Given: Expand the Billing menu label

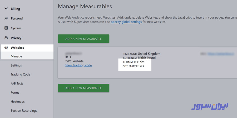Looking at the screenshot, I should pyautogui.click(x=15, y=9).
